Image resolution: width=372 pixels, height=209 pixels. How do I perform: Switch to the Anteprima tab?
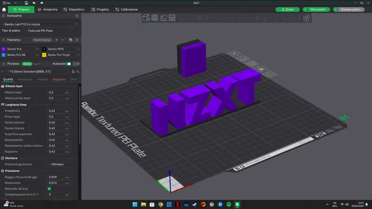(x=48, y=9)
